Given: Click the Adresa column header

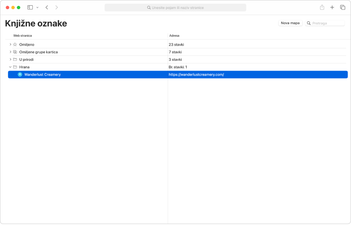Looking at the screenshot, I should tap(174, 35).
